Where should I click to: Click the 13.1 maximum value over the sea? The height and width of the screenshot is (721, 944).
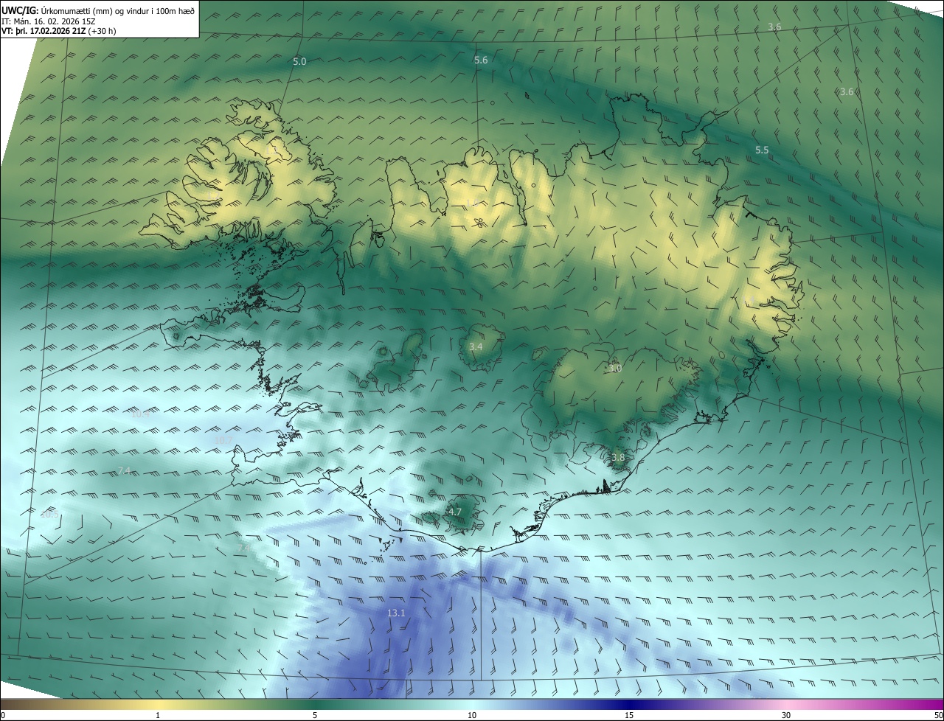396,613
